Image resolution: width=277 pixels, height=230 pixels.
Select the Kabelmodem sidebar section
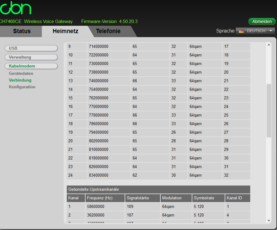(31, 66)
